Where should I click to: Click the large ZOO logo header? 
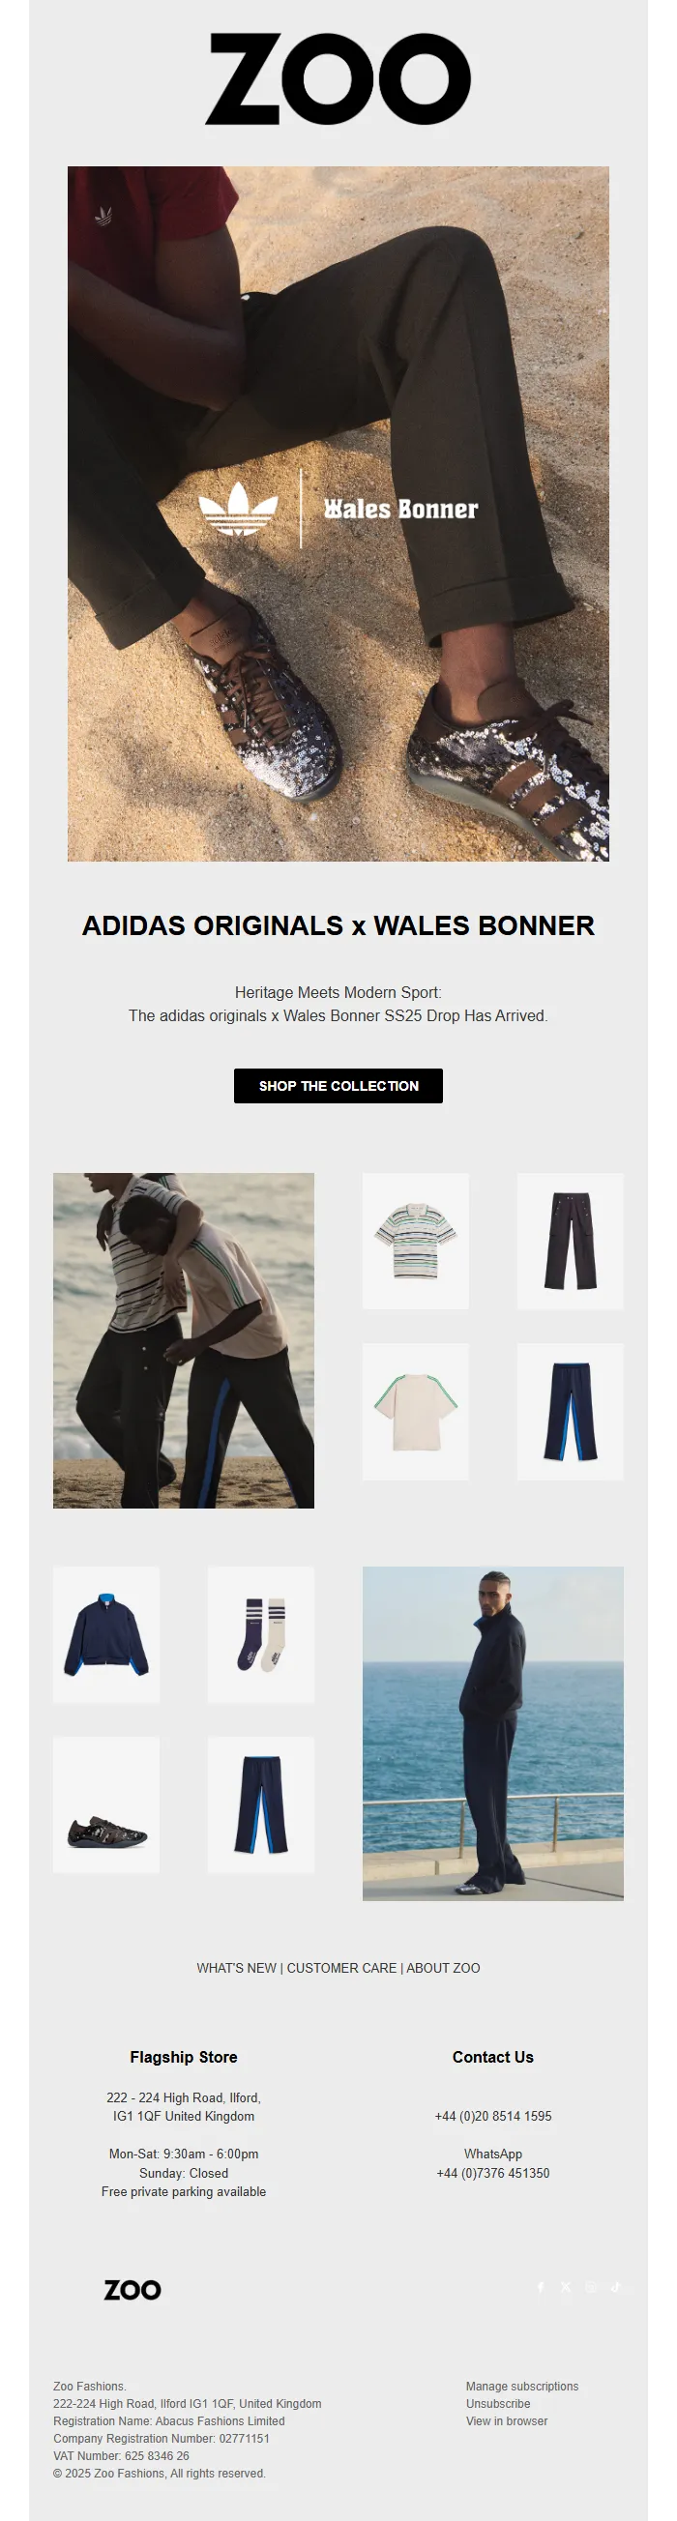(x=338, y=78)
